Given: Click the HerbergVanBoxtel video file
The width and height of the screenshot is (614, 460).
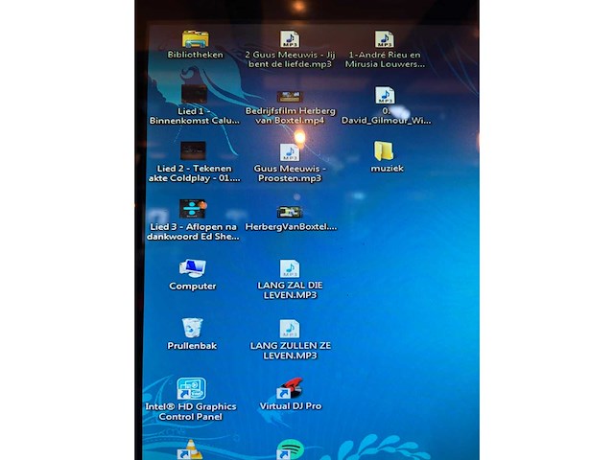Looking at the screenshot, I should pos(290,212).
